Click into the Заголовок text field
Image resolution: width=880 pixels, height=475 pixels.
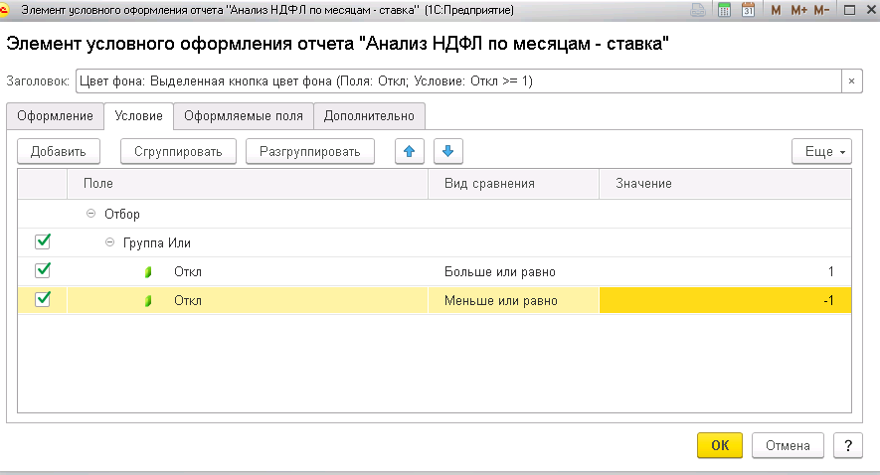tap(458, 81)
